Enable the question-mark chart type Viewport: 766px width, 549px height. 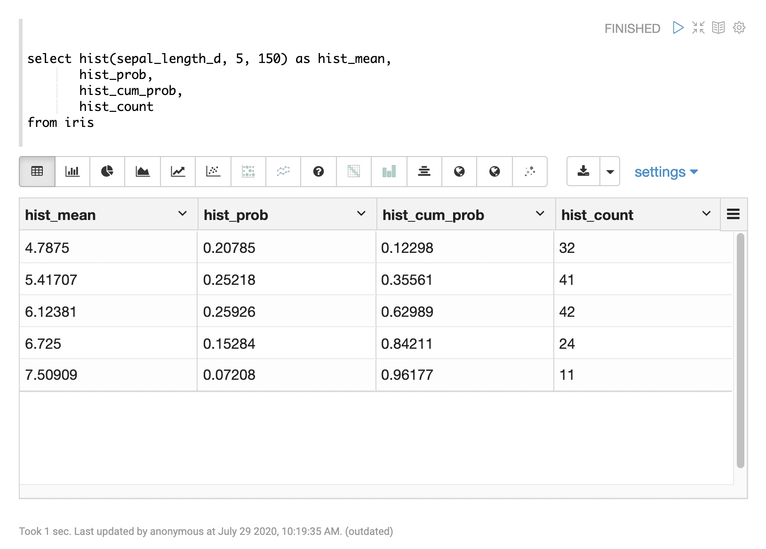(x=319, y=172)
